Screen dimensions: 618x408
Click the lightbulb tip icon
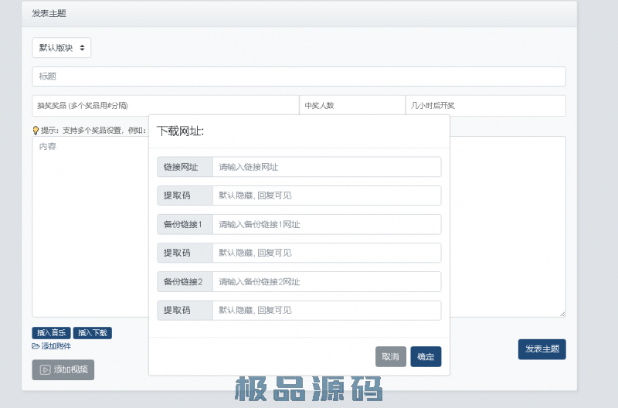[x=36, y=131]
